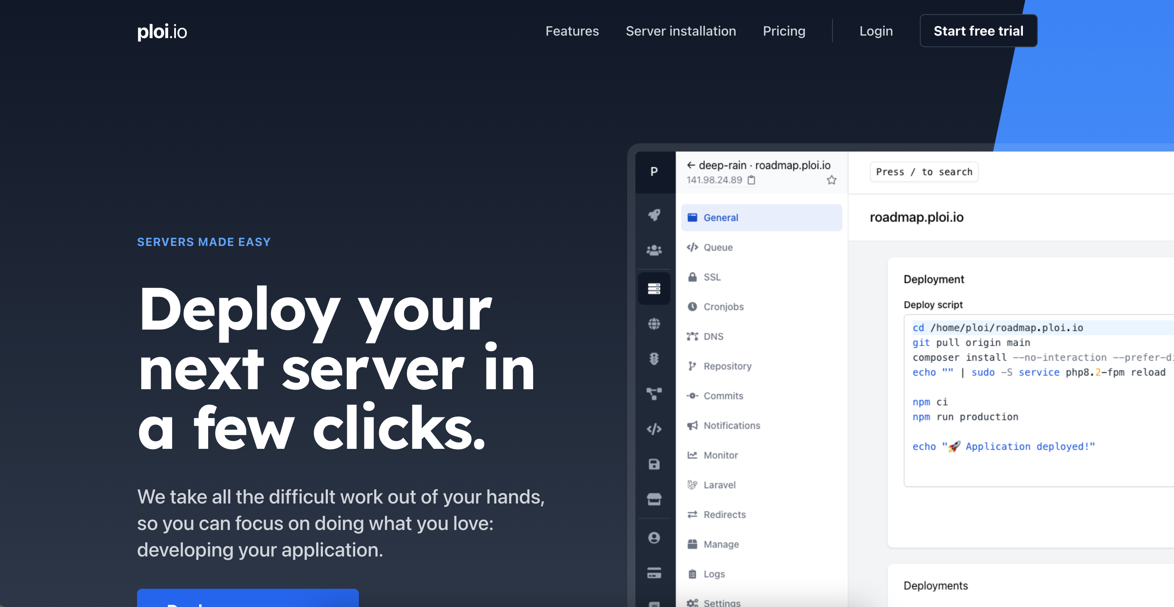Select the Queue section icon
Screen dimensions: 1174x607
coord(692,247)
